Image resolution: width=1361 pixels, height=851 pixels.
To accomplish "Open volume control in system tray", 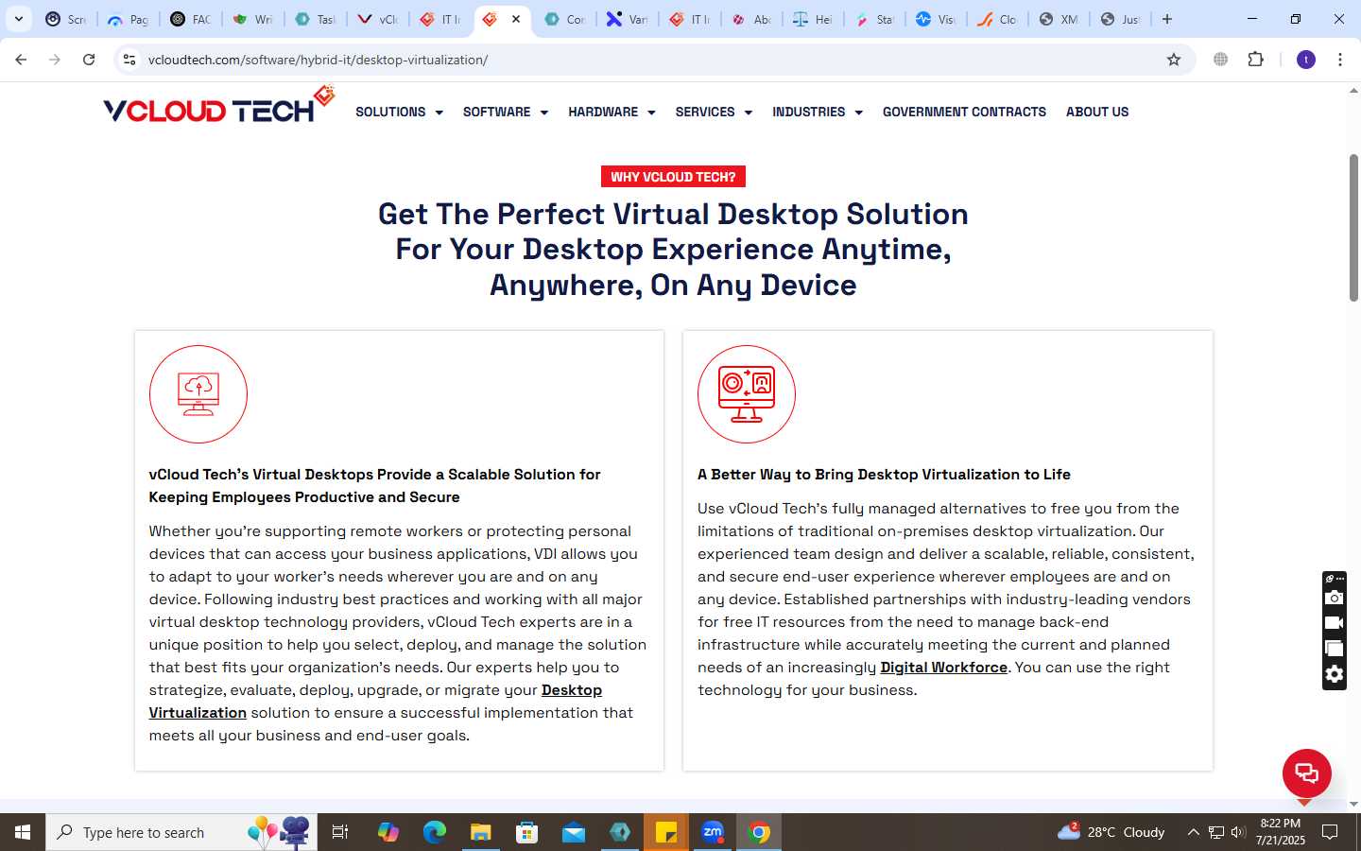I will pyautogui.click(x=1238, y=832).
